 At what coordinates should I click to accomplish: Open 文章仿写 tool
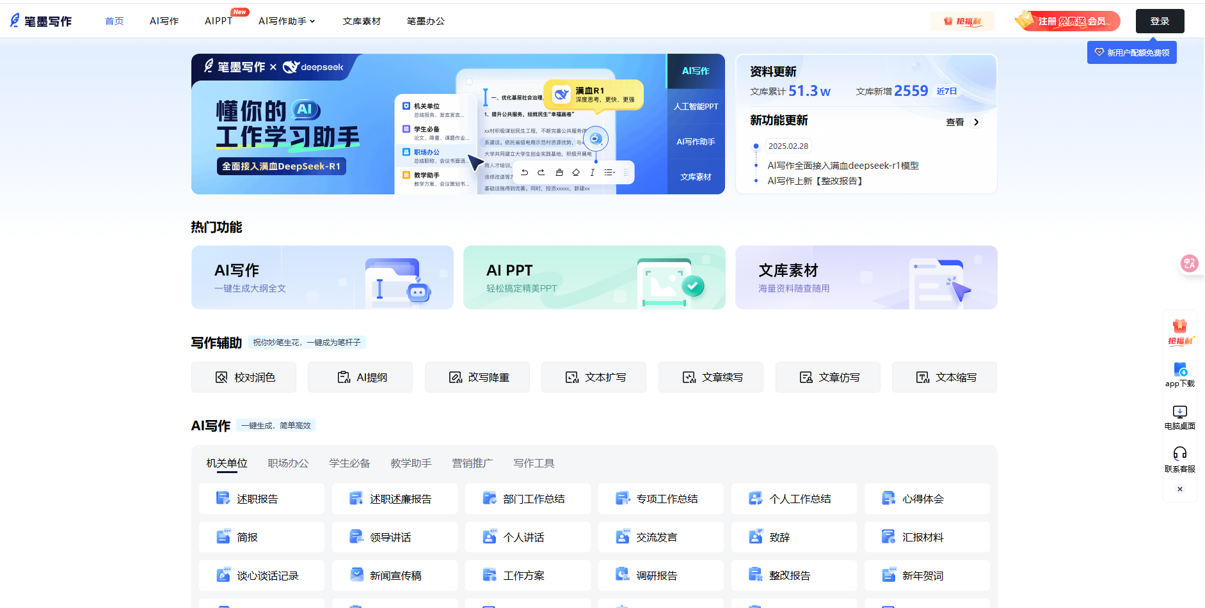tap(828, 377)
